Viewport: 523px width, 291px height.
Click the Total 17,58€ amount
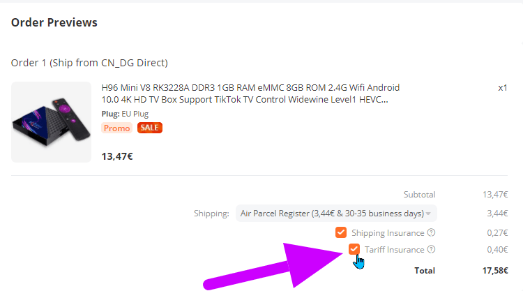pos(495,270)
